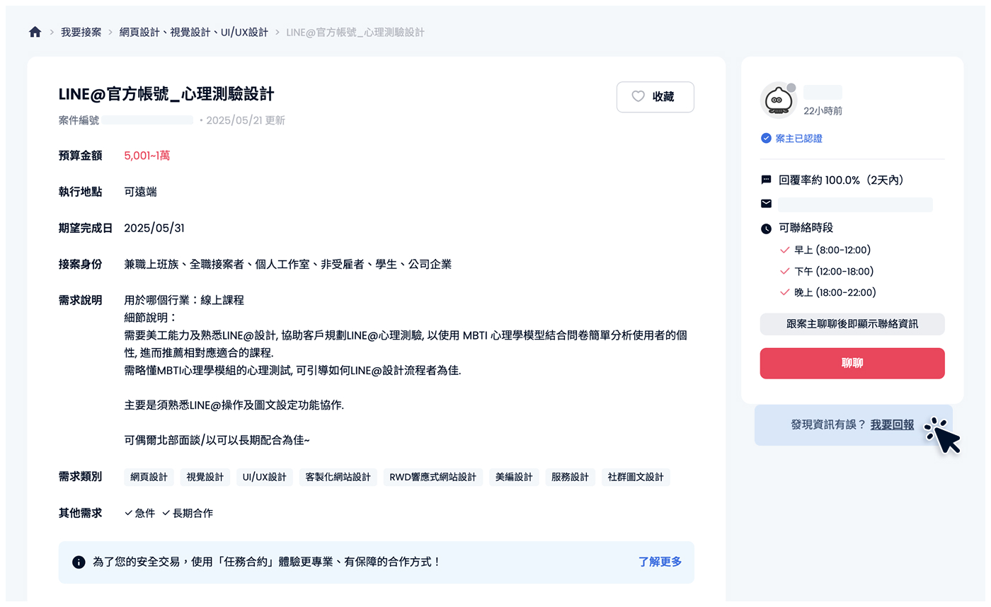Select the 視覺設計 category tag
The height and width of the screenshot is (607, 991).
tap(205, 477)
